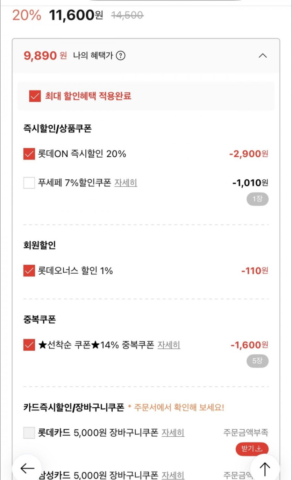Uncheck 롯데오너스 할인 1% checkbox
Screen dimensions: 292x480
29,271
